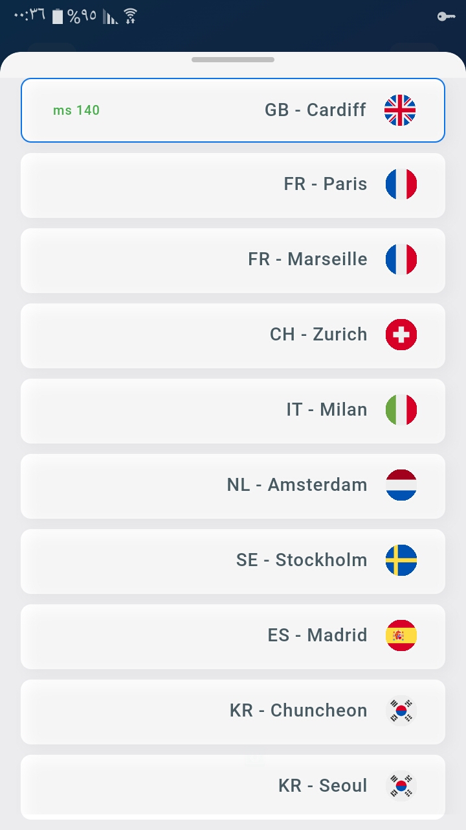Viewport: 466px width, 830px height.
Task: Tap the bottom sheet drag handle
Action: [x=233, y=60]
